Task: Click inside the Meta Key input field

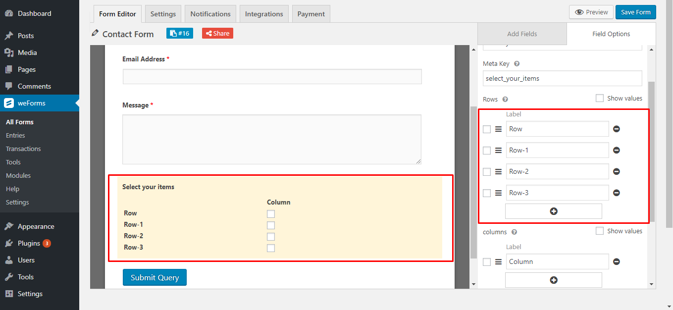Action: coord(562,78)
